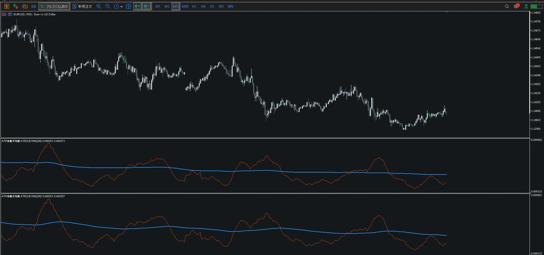Image resolution: width=544 pixels, height=255 pixels.
Task: Toggle the アルゴリズム取引 algo trading button
Action: 54,6
